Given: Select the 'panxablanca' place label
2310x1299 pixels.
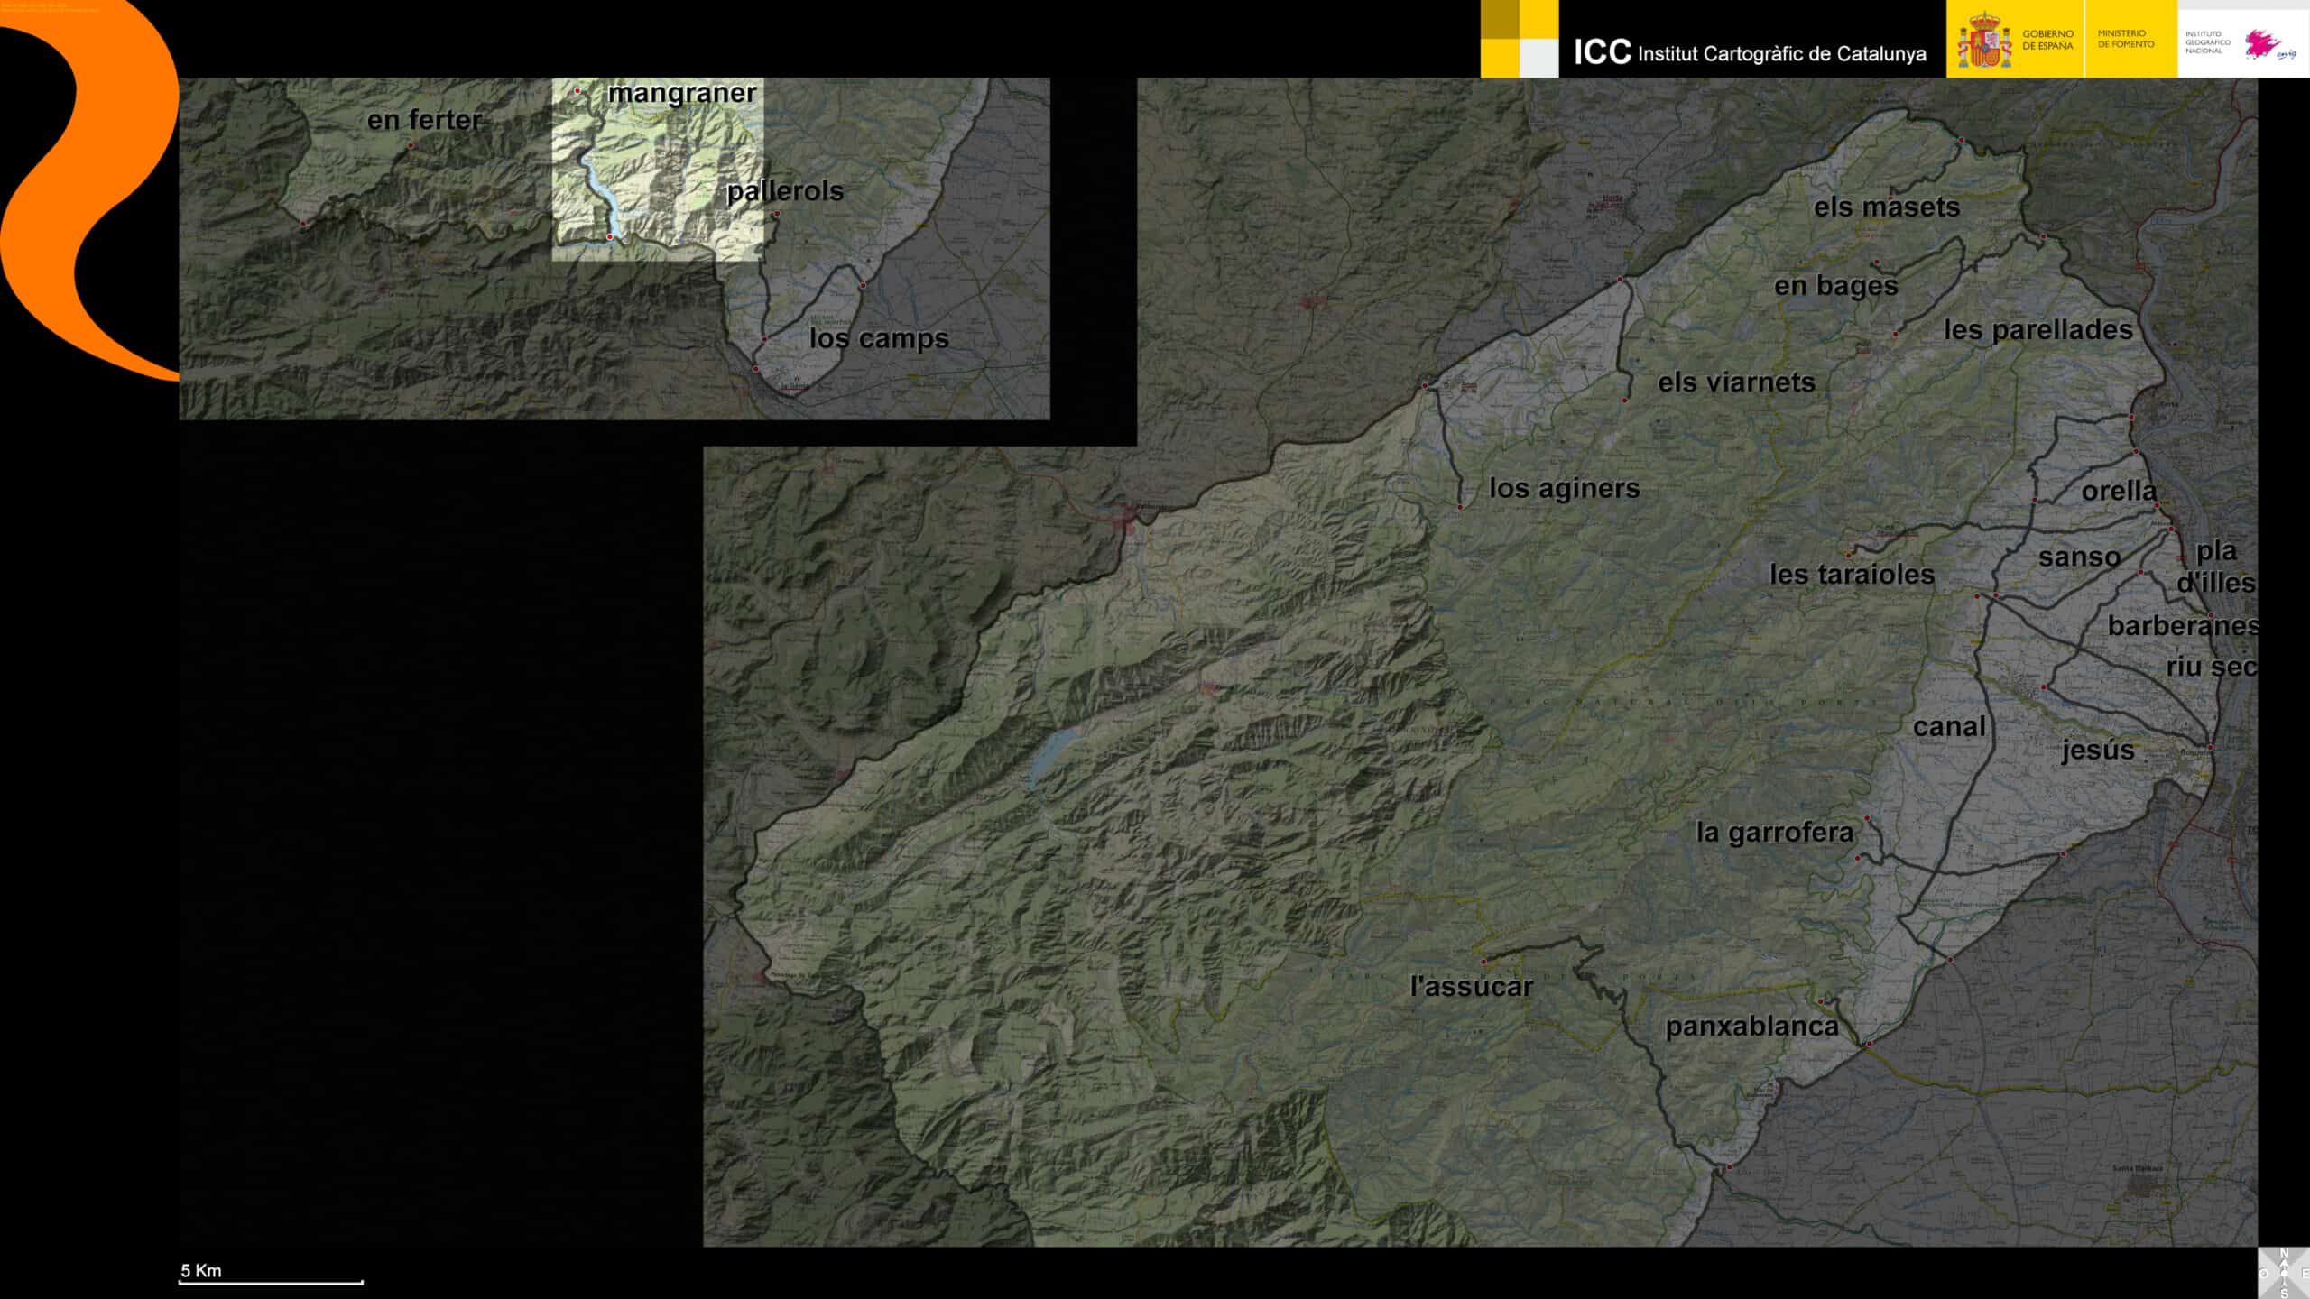Looking at the screenshot, I should (1751, 1026).
